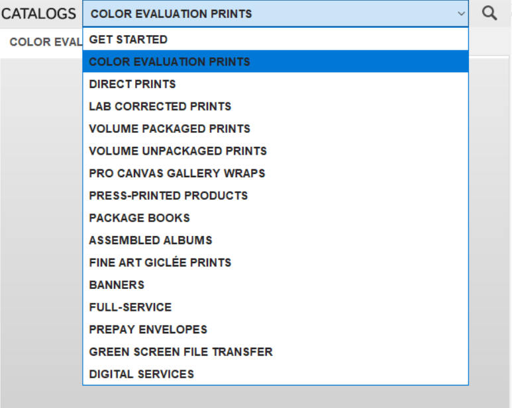Open the Banners catalog
Image resolution: width=512 pixels, height=408 pixels.
(x=117, y=285)
